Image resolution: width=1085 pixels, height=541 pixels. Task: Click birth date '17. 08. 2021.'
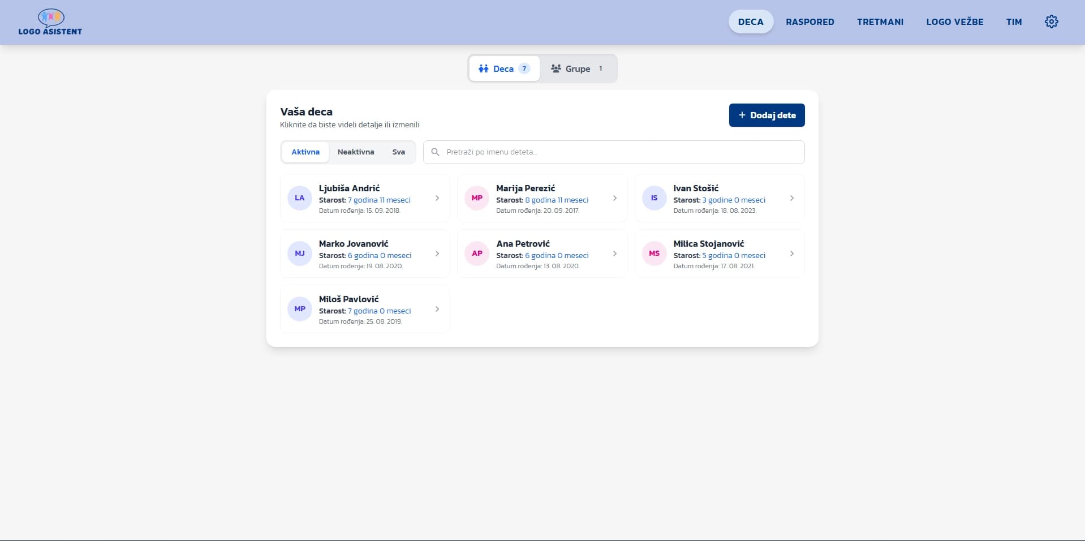pyautogui.click(x=737, y=266)
